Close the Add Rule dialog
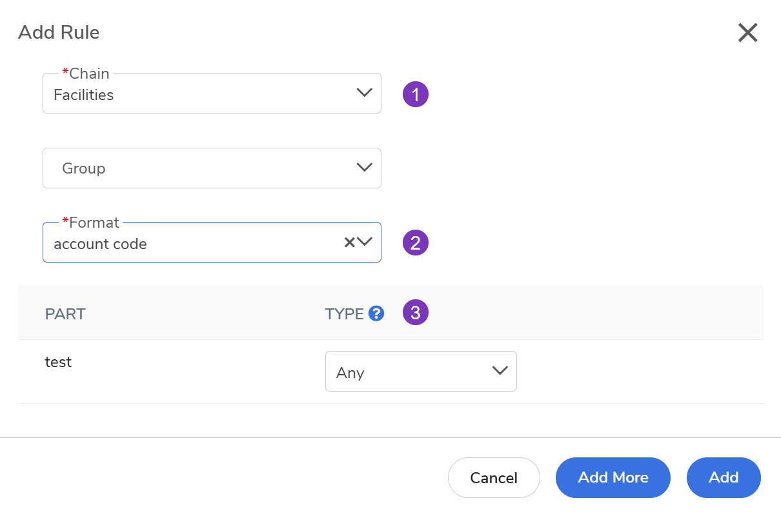Viewport: 781px width, 518px height. point(747,32)
